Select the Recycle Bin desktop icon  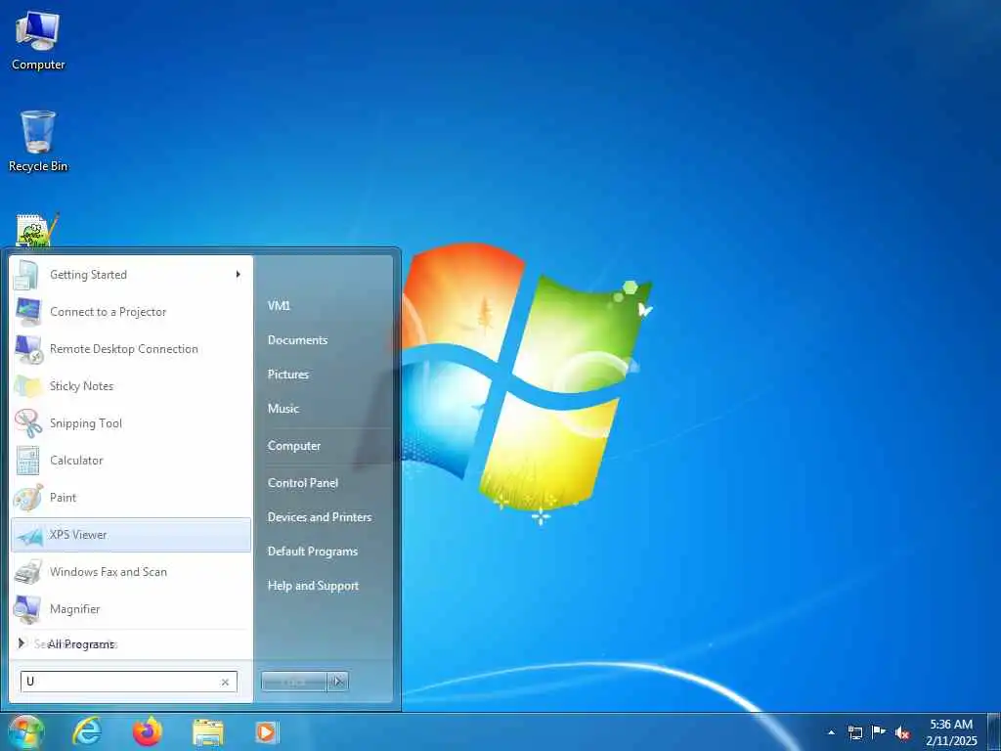coord(38,141)
